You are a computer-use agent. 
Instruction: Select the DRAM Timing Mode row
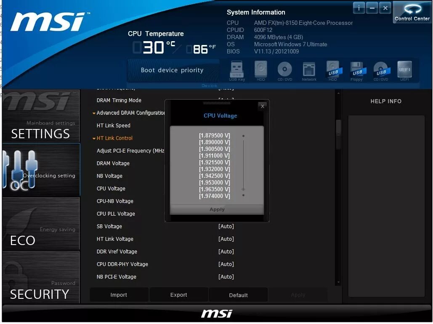[119, 100]
